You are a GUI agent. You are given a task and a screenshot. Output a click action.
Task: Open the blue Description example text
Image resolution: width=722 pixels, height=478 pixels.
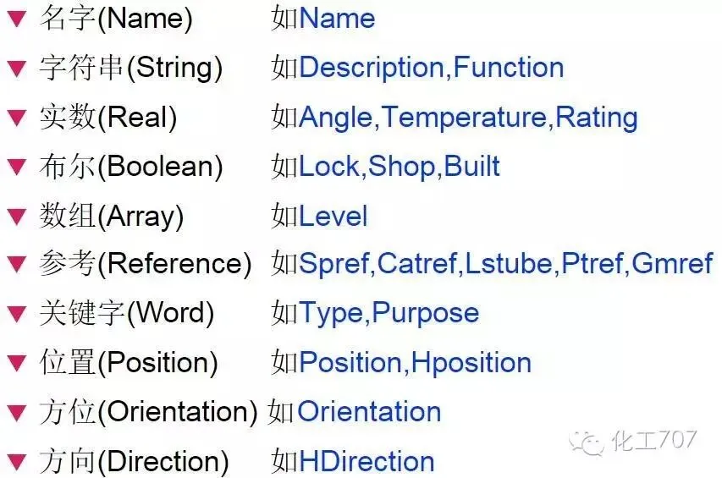pyautogui.click(x=372, y=68)
